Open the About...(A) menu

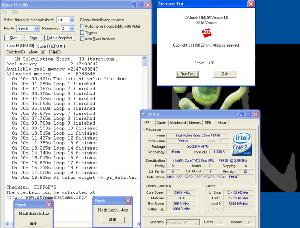(37, 52)
